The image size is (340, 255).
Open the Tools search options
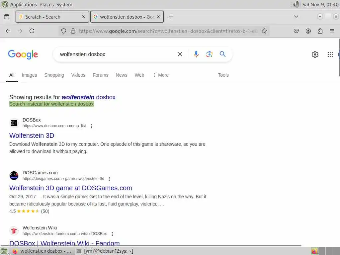223,75
